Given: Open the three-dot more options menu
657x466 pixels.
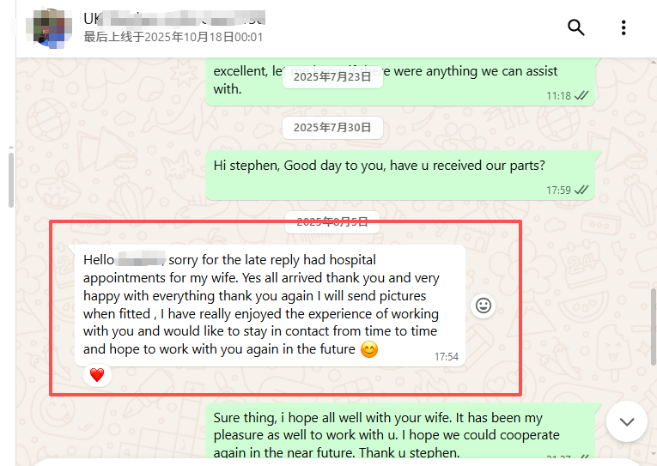Looking at the screenshot, I should tap(624, 27).
